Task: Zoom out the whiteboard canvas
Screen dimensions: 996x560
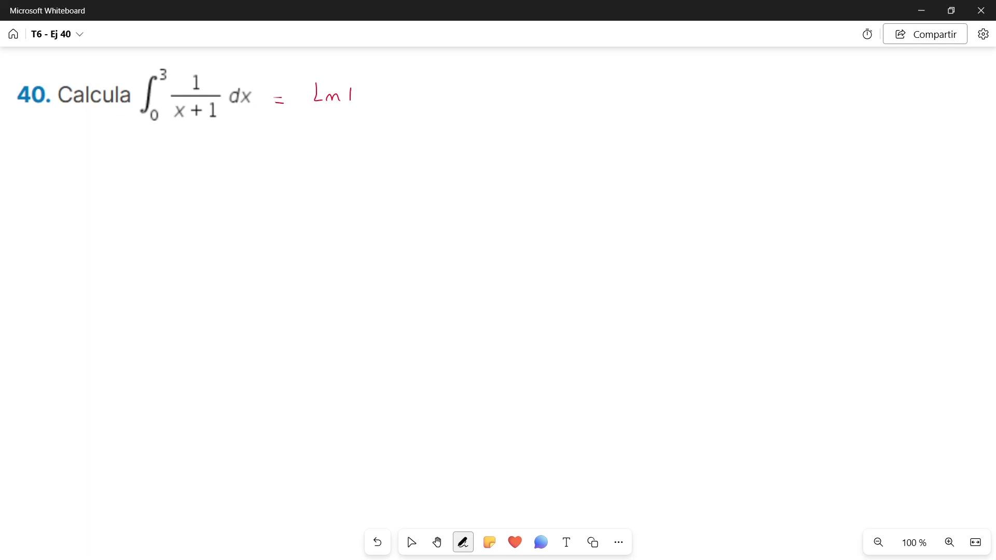Action: click(878, 542)
